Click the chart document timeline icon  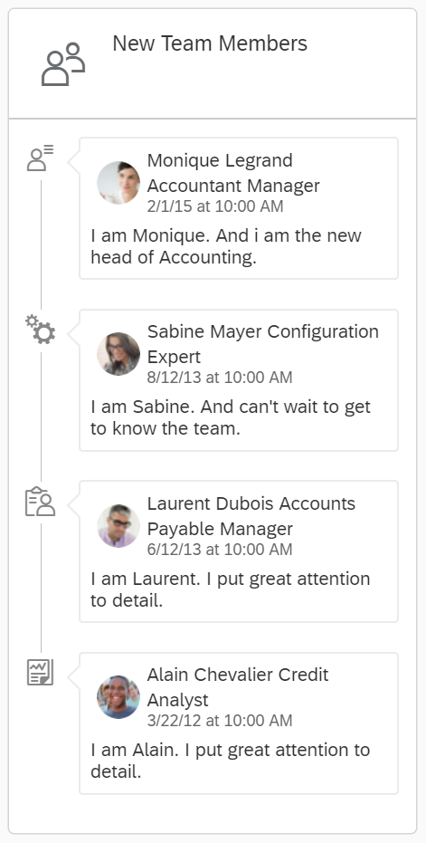click(x=41, y=673)
